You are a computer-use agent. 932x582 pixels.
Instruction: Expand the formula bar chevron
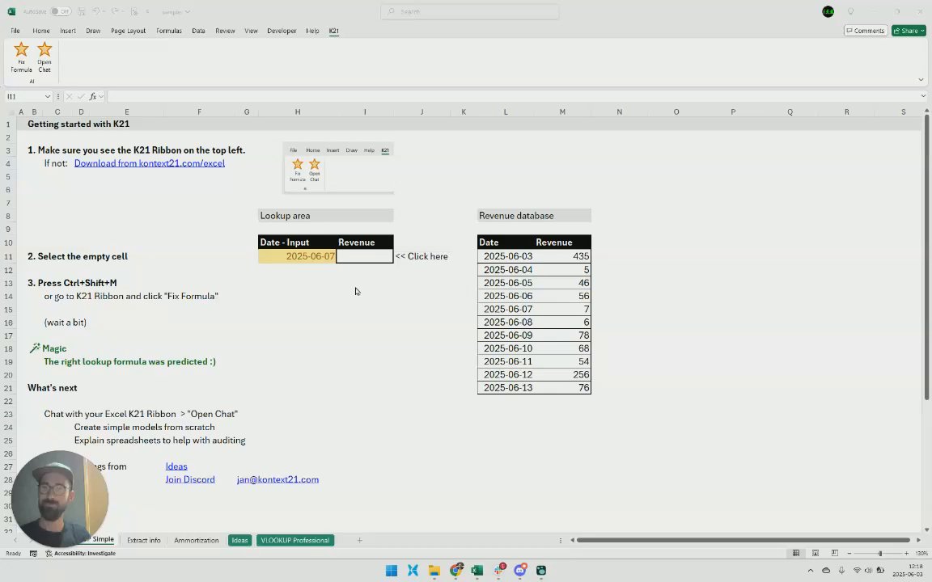[923, 96]
